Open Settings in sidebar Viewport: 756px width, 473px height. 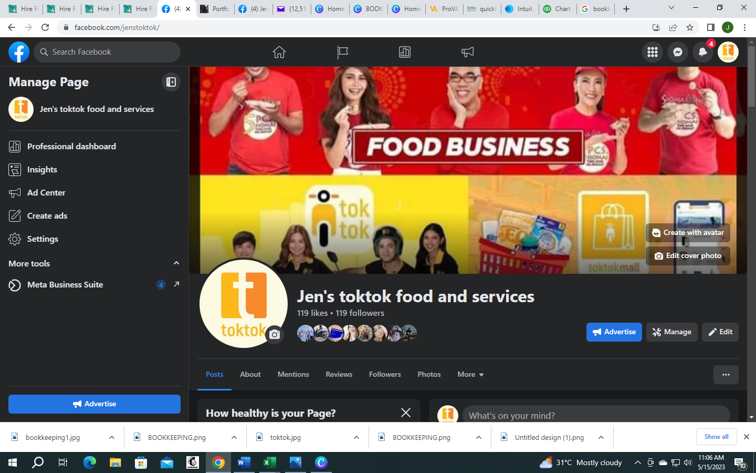[x=94, y=239]
